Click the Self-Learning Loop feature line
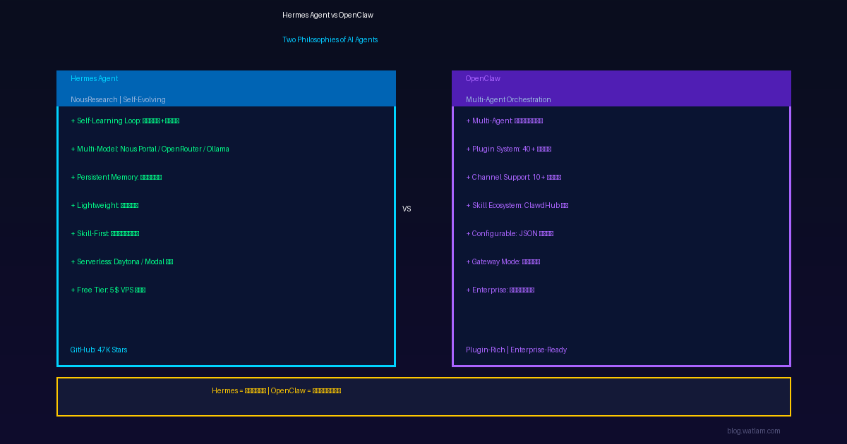Image resolution: width=847 pixels, height=444 pixels. coord(125,121)
